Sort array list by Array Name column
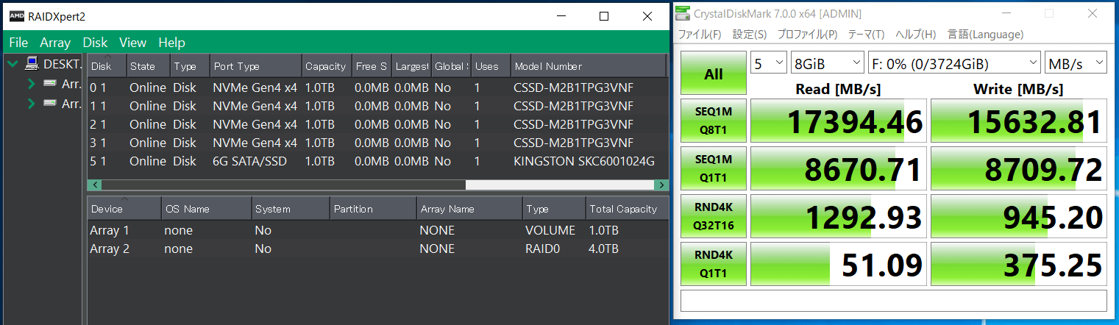The width and height of the screenshot is (1119, 325). [x=469, y=209]
